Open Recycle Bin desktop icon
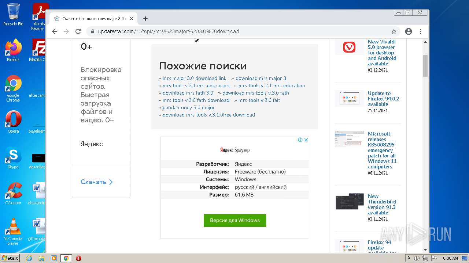This screenshot has height=263, width=469. 13,15
